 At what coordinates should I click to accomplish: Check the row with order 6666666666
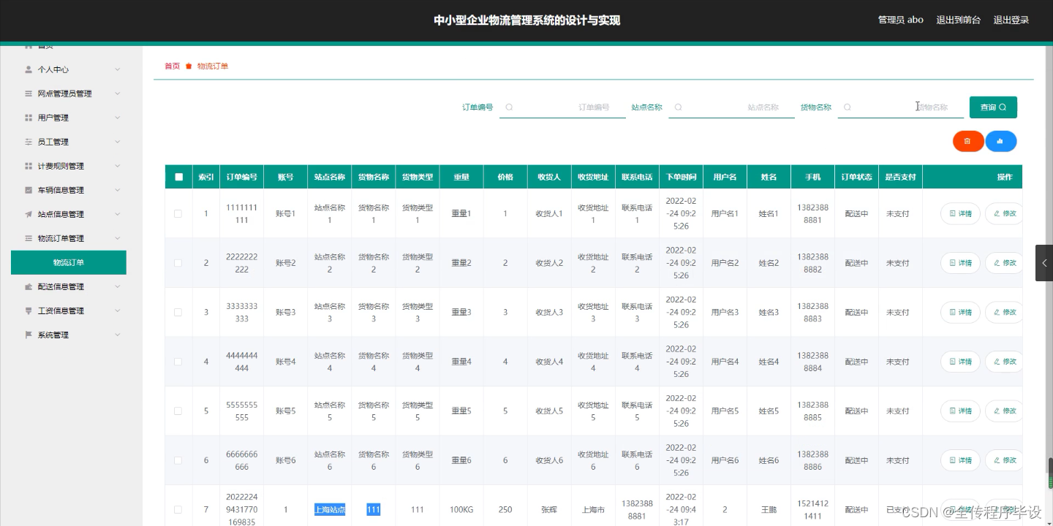click(x=178, y=460)
